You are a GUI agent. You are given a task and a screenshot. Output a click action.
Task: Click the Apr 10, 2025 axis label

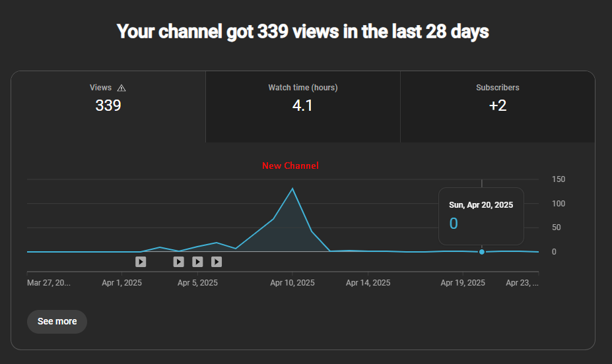click(x=292, y=283)
